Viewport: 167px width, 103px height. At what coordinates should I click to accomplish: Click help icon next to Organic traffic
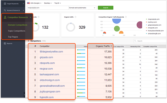point(75,17)
